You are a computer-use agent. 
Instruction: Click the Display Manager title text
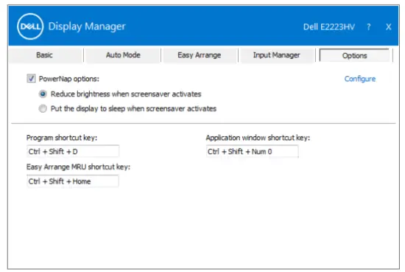pyautogui.click(x=87, y=27)
